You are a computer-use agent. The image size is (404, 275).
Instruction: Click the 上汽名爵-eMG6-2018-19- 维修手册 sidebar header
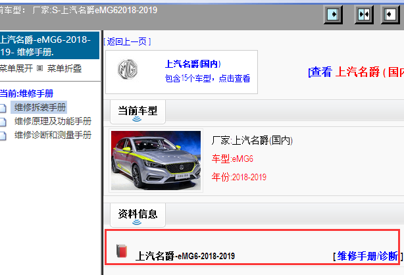coord(49,45)
